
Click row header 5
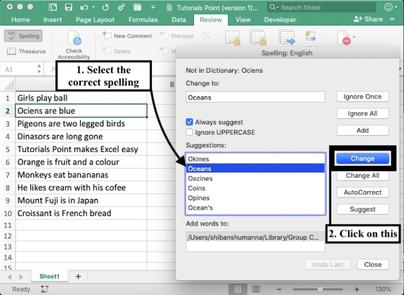(8, 149)
